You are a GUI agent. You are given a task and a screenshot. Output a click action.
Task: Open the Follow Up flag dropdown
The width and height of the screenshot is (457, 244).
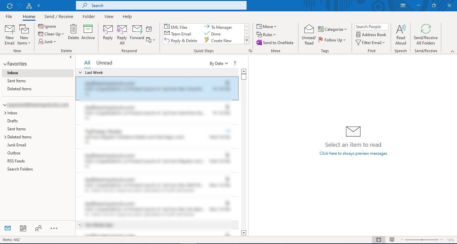click(x=332, y=40)
